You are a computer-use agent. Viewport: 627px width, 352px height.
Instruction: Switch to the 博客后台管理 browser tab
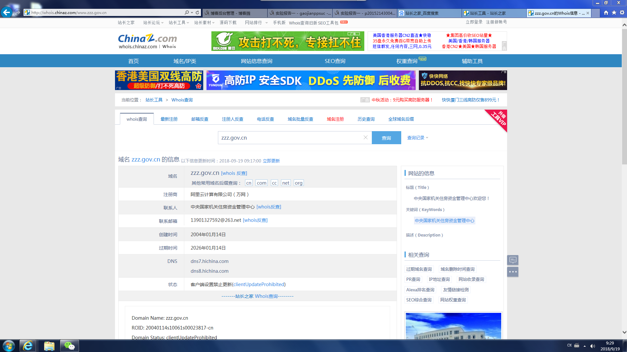click(x=235, y=13)
